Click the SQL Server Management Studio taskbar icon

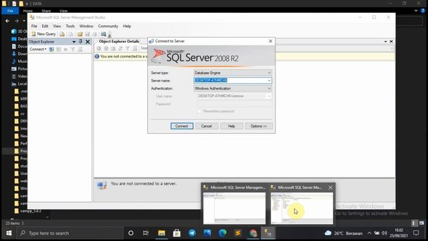pos(268,233)
